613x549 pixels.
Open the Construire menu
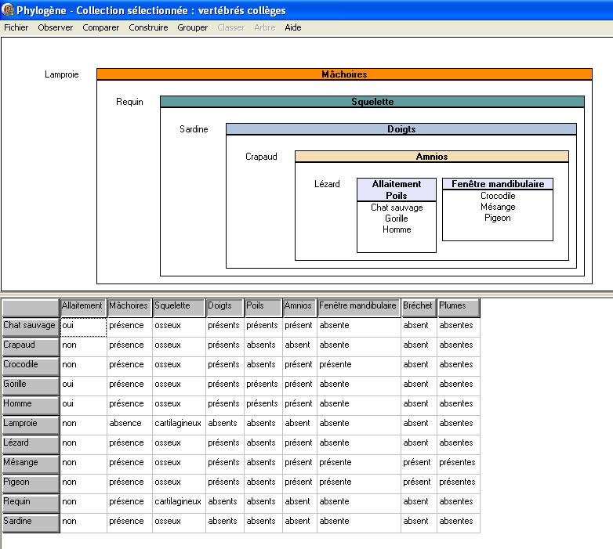coord(148,27)
